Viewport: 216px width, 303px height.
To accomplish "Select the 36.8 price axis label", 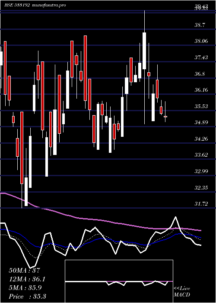I will point(200,74).
